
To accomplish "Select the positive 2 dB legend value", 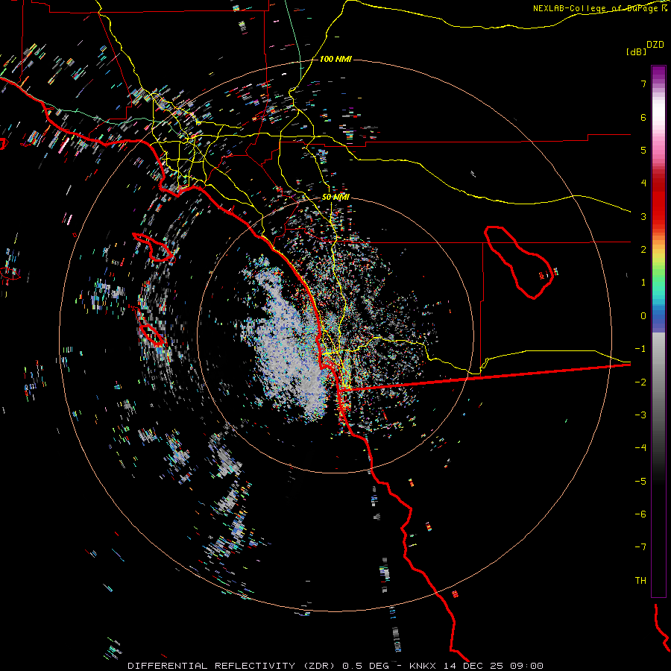I will point(643,250).
